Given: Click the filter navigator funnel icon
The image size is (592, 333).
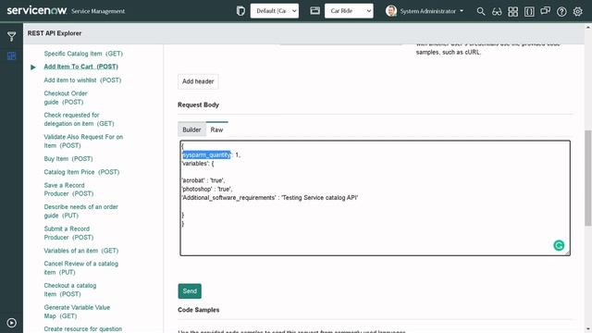Looking at the screenshot, I should (x=11, y=36).
